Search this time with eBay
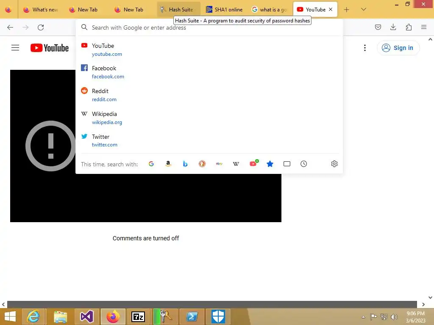This screenshot has width=434, height=325. point(219,164)
